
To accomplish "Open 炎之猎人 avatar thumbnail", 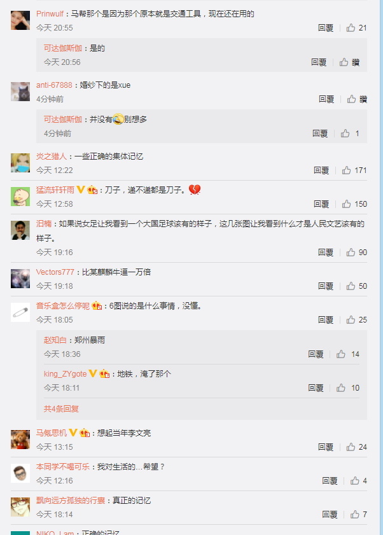I will tap(20, 163).
